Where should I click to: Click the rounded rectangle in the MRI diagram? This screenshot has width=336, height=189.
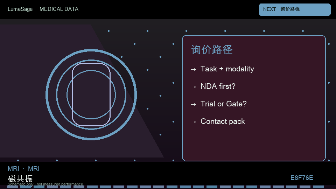pyautogui.click(x=91, y=94)
